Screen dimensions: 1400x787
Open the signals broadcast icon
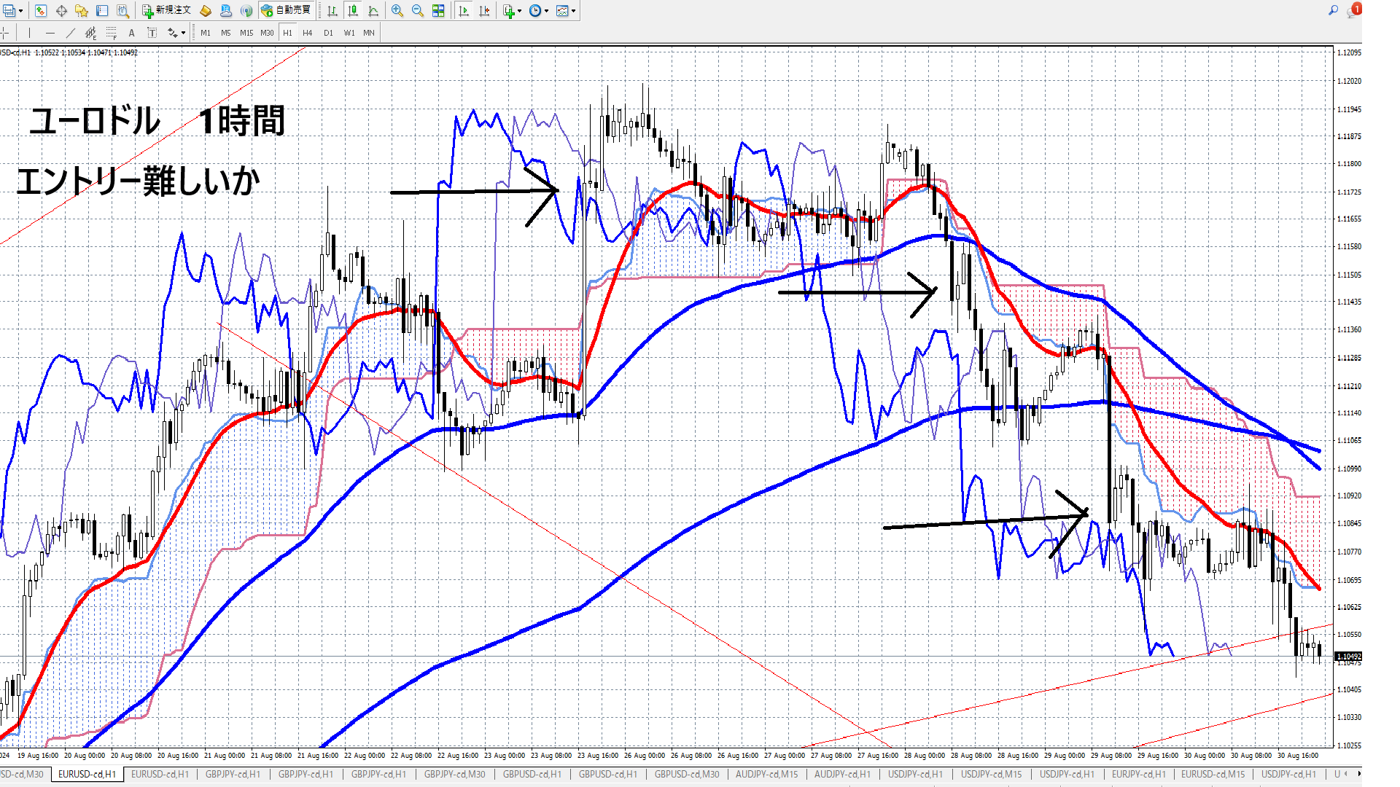[x=246, y=11]
